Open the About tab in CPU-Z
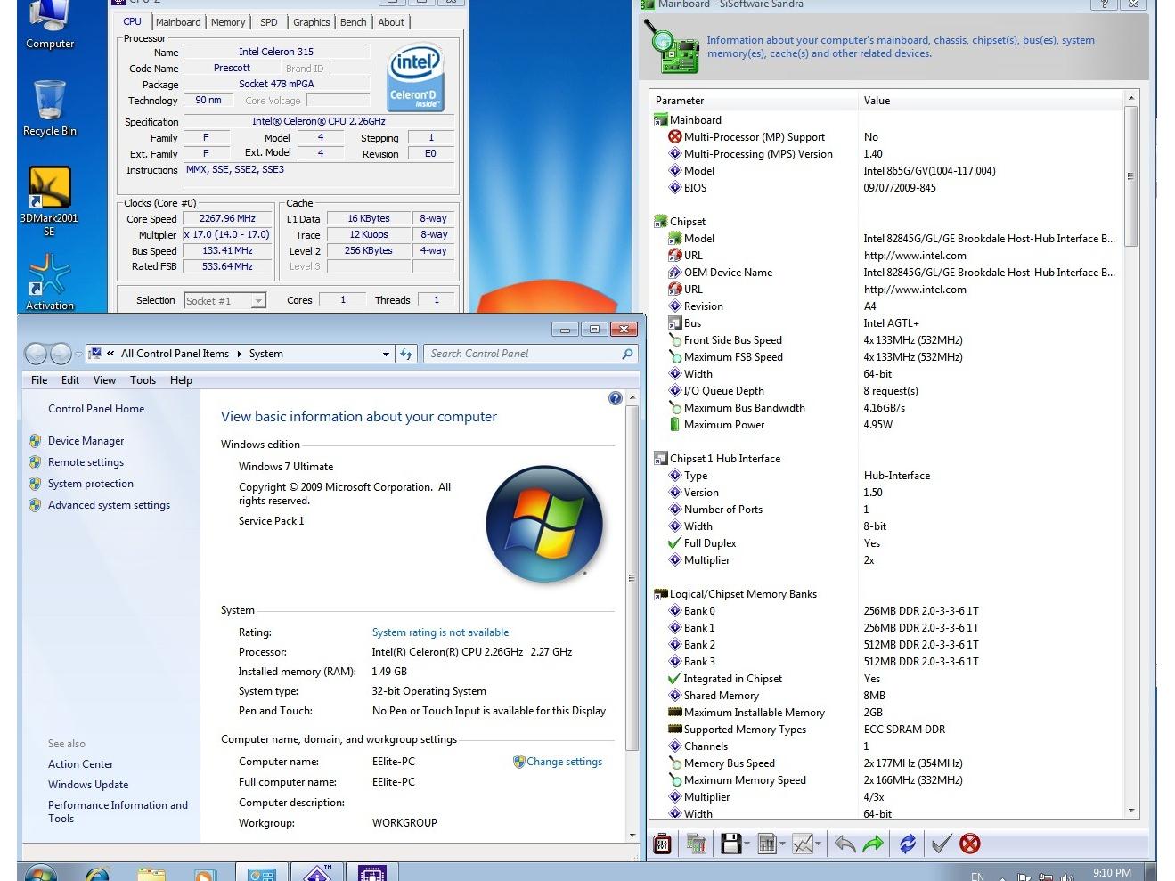Screen dimensions: 1175x881 [391, 22]
